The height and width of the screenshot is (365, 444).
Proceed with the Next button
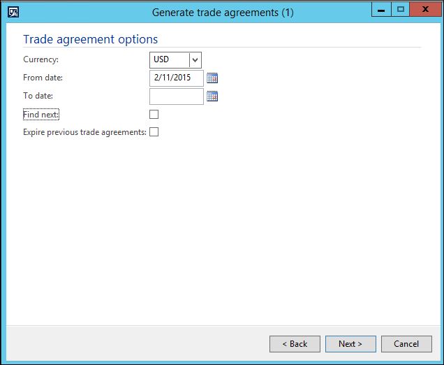pyautogui.click(x=350, y=344)
